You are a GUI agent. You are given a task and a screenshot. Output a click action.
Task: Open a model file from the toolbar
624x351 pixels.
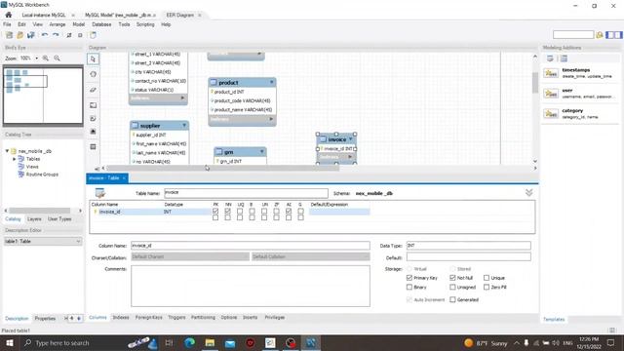pos(19,35)
